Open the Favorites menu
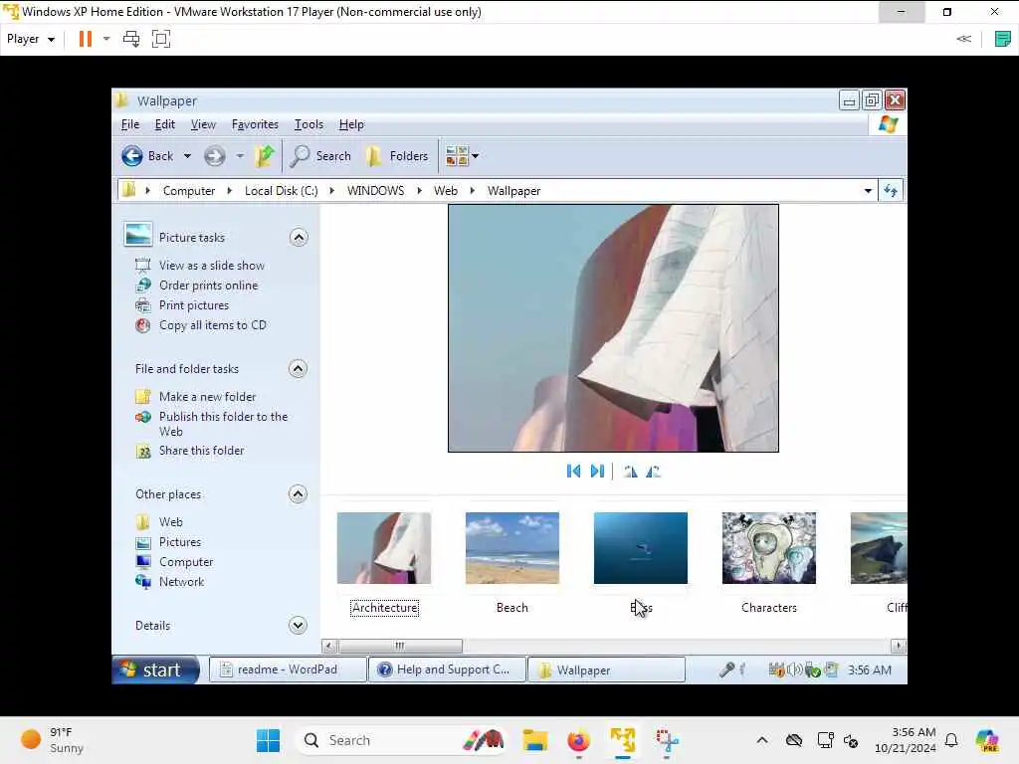 click(255, 124)
